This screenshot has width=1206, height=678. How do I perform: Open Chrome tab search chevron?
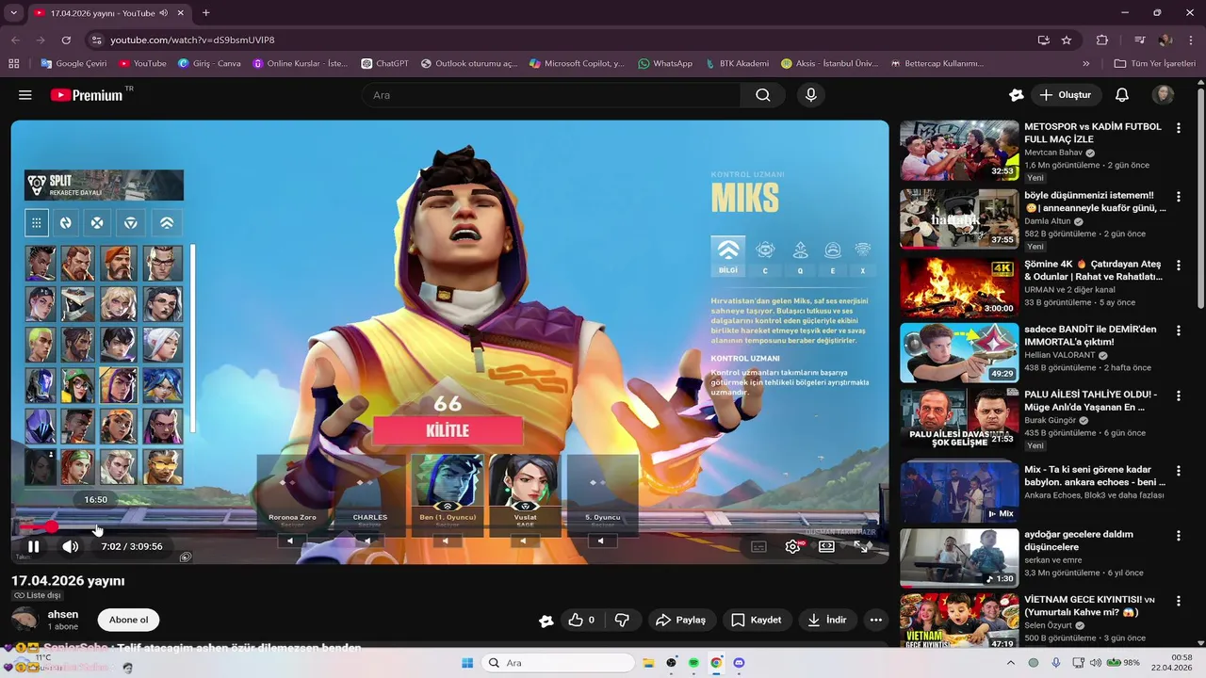tap(13, 13)
